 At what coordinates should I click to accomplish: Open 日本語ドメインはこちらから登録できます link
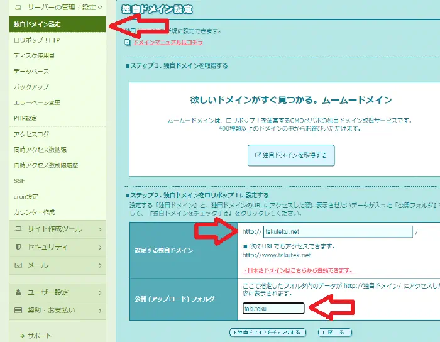299,270
